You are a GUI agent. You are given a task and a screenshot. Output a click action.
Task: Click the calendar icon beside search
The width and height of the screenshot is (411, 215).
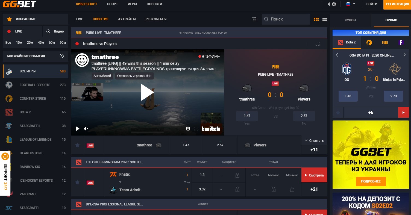(x=254, y=19)
